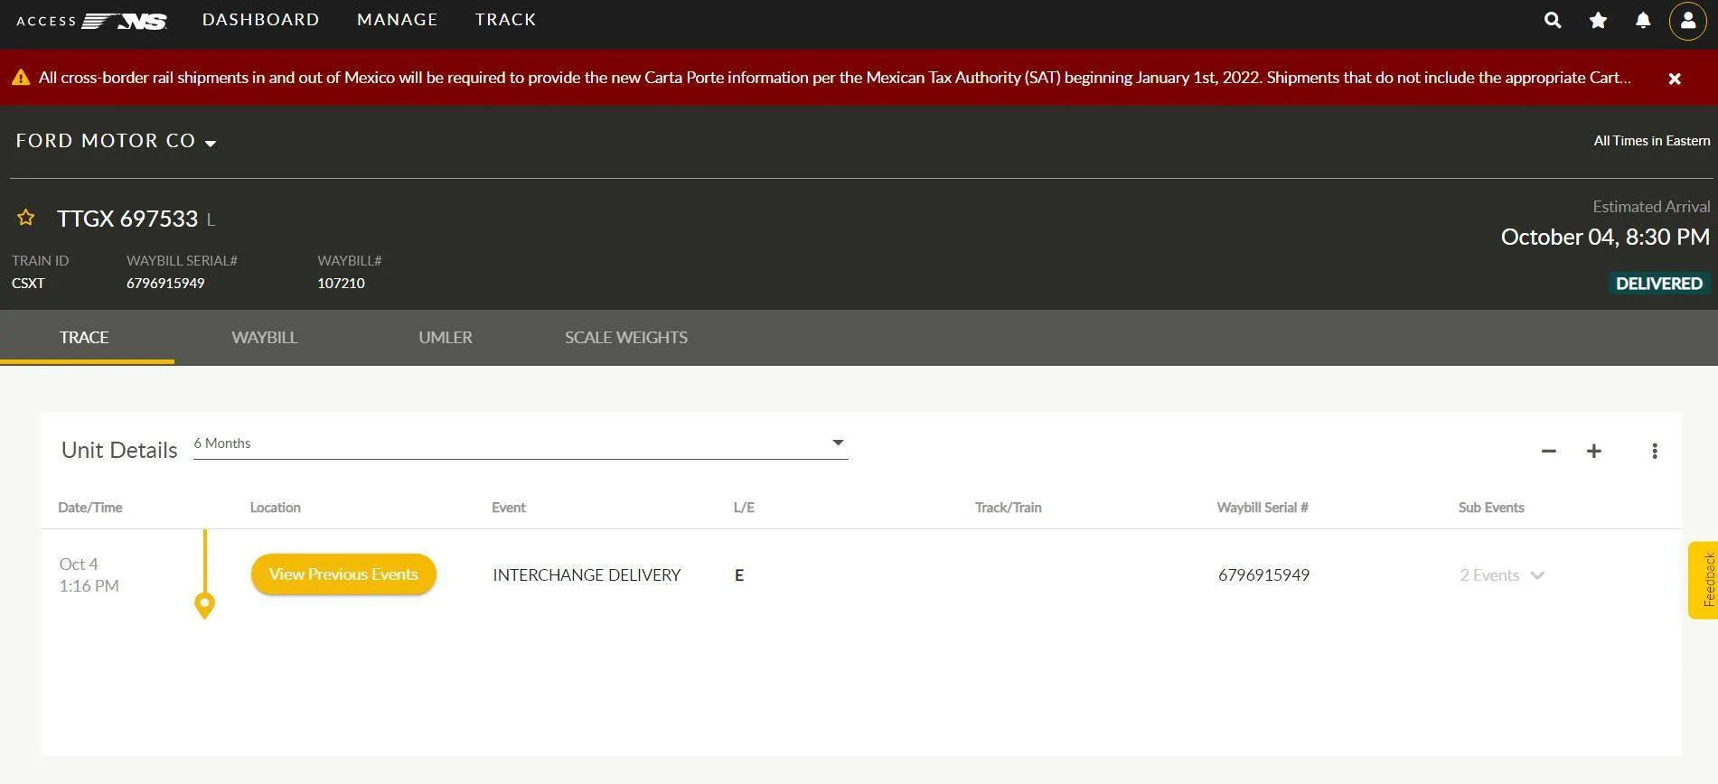The image size is (1718, 784).
Task: Click the Track/Train column header
Action: coord(1009,508)
